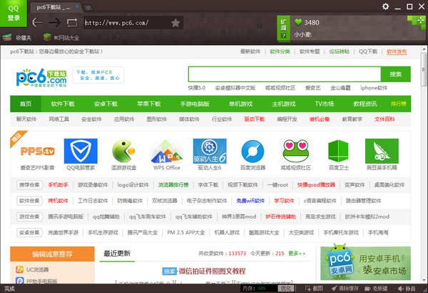Click the memory usage 内存 indicator bar
Screen dimensions: 428x293
260,288
